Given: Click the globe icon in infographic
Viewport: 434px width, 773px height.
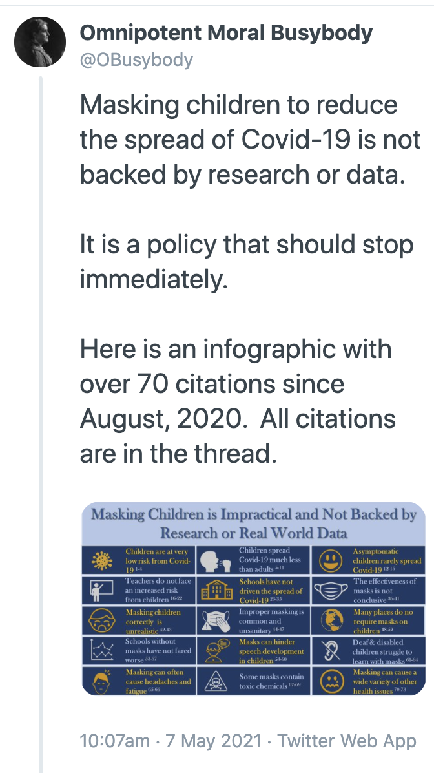Looking at the screenshot, I should pos(331,620).
